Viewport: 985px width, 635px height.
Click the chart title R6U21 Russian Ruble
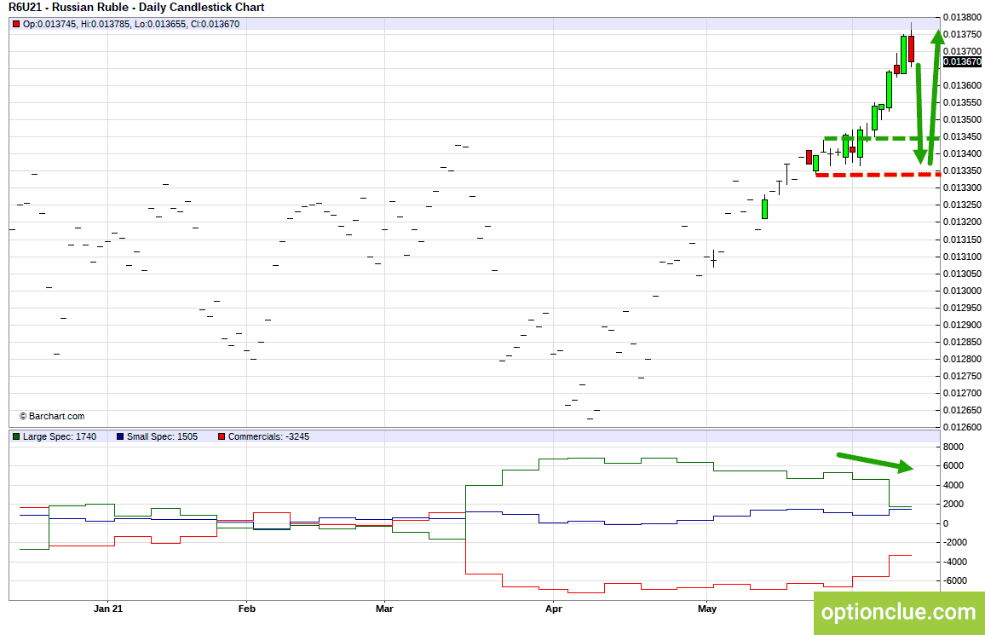[x=136, y=8]
